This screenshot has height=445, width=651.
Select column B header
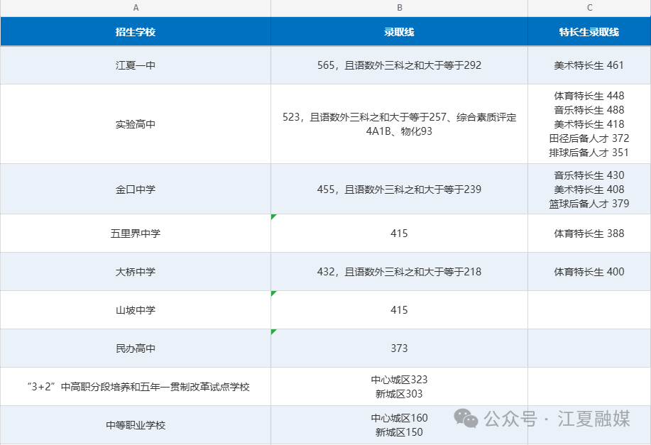pyautogui.click(x=400, y=8)
